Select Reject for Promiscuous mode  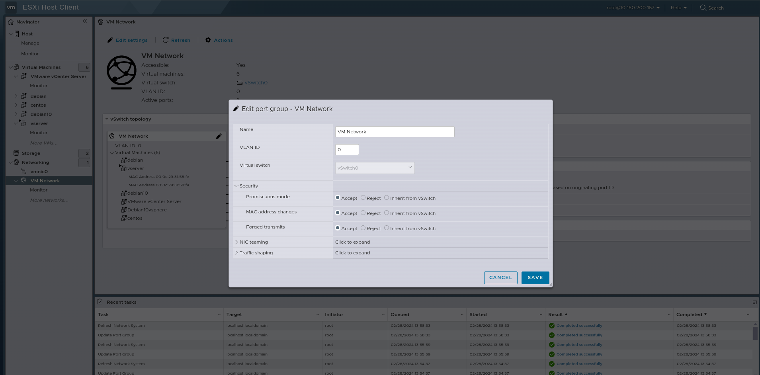pyautogui.click(x=363, y=198)
